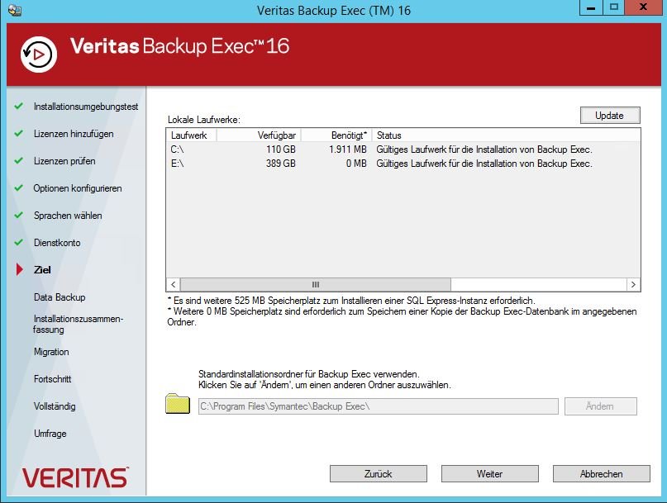The image size is (667, 503).
Task: Jump to the Vollständig step
Action: 55,406
